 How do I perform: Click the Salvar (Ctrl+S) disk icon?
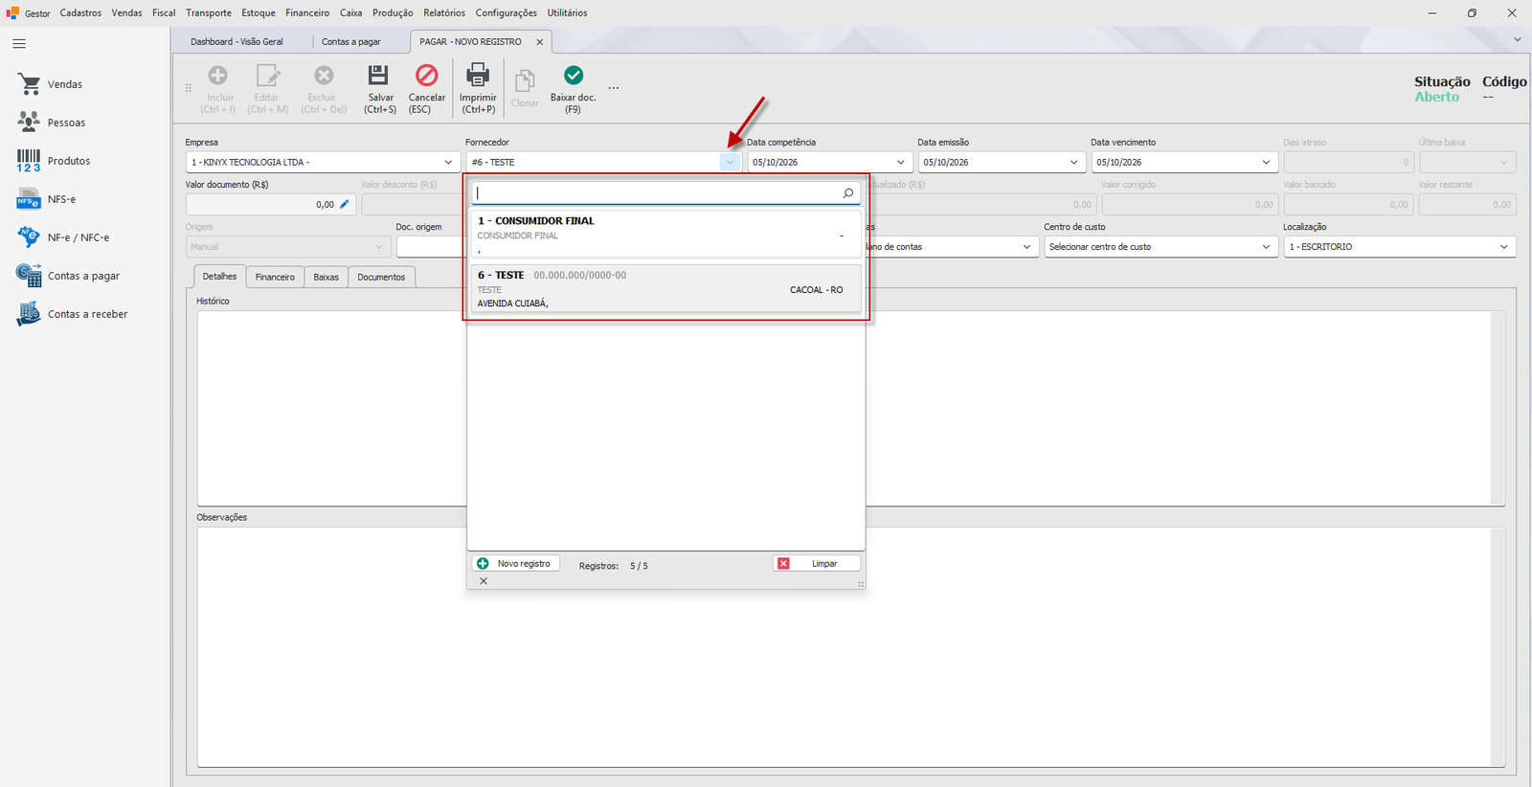click(x=378, y=75)
